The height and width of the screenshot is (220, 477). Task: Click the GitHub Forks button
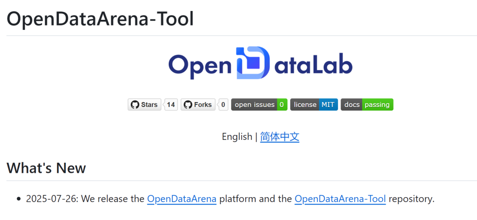[198, 105]
